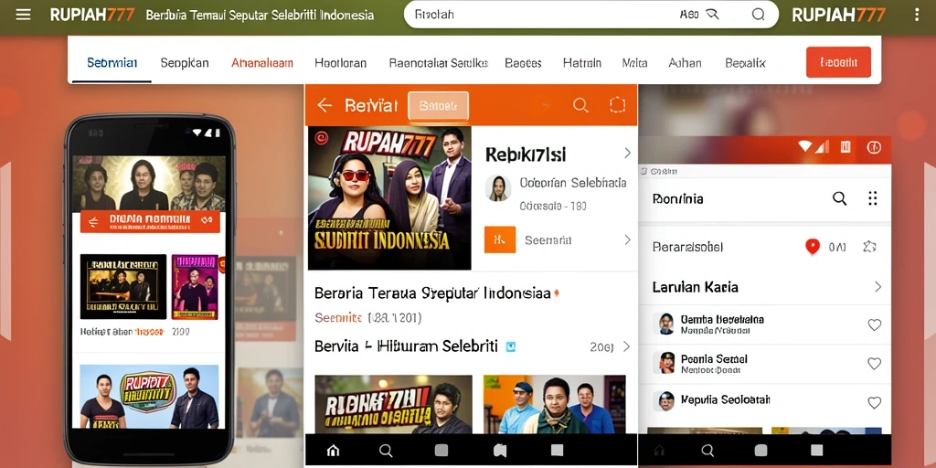Image resolution: width=936 pixels, height=468 pixels.
Task: Click the RUPIAH777 logo beside the overflow dots
Action: point(838,15)
